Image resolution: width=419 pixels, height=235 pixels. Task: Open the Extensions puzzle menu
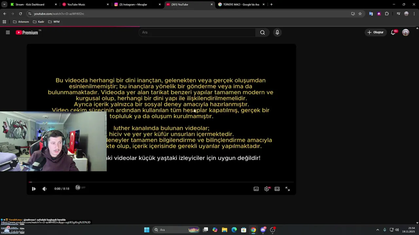pos(387,14)
